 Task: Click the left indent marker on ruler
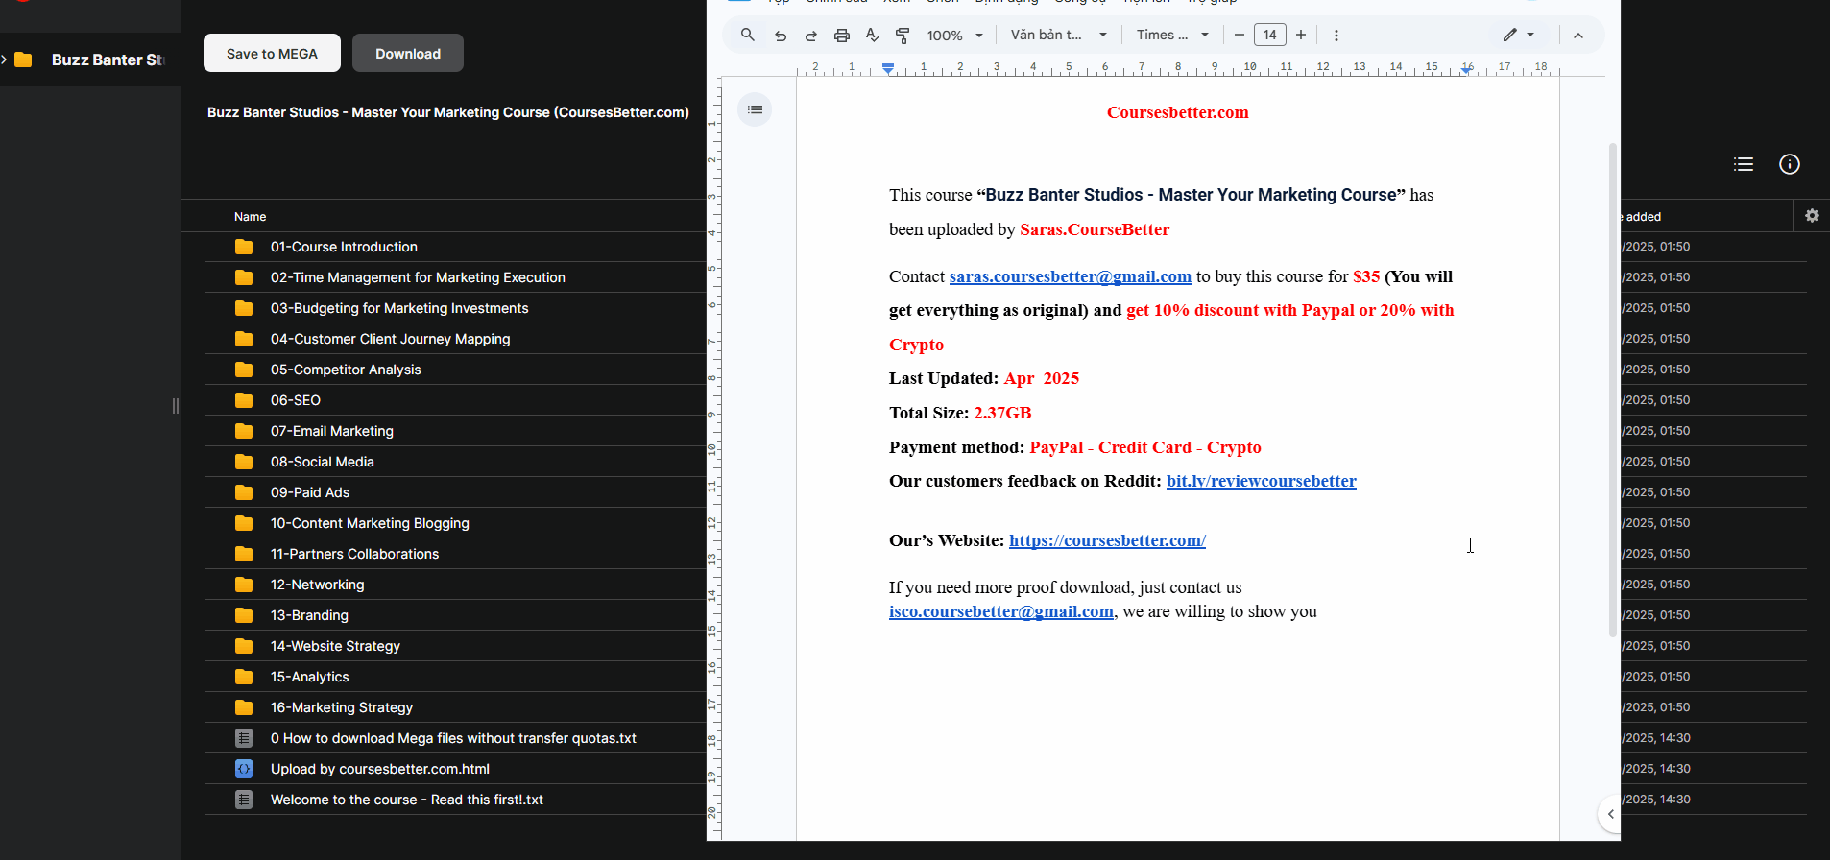(888, 68)
